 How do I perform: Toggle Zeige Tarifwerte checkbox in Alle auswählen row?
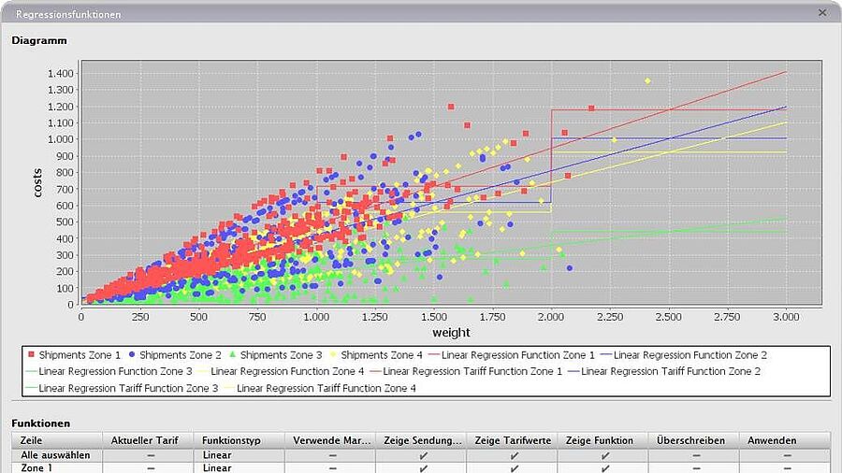pos(514,455)
